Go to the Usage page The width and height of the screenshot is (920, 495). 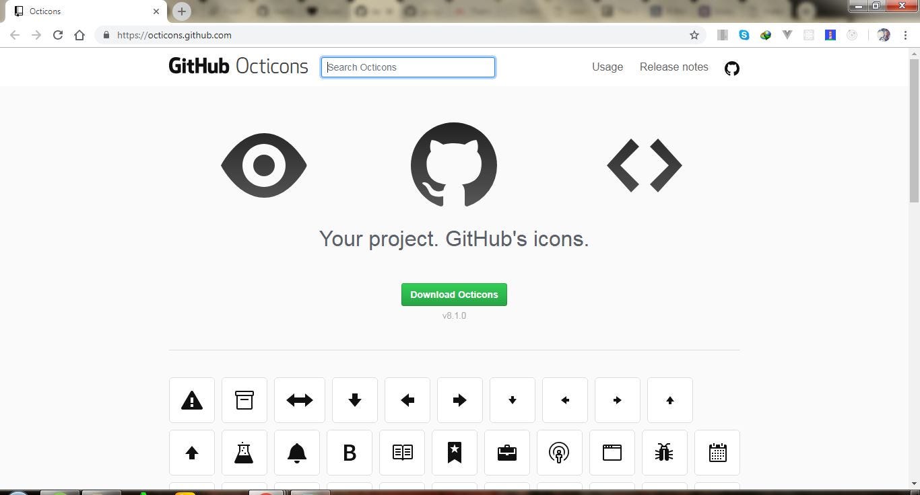click(x=607, y=67)
